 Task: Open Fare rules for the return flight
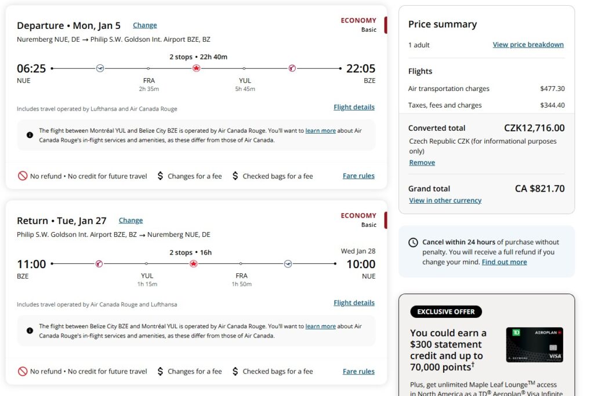pyautogui.click(x=358, y=372)
